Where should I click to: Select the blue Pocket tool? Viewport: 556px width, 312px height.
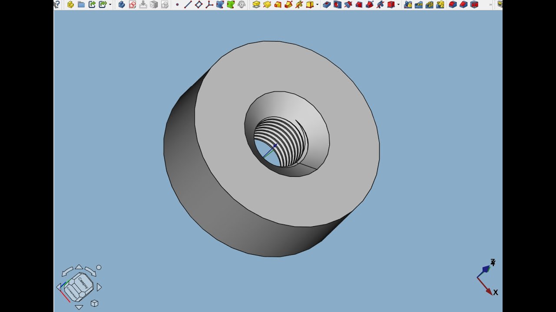[x=327, y=4]
